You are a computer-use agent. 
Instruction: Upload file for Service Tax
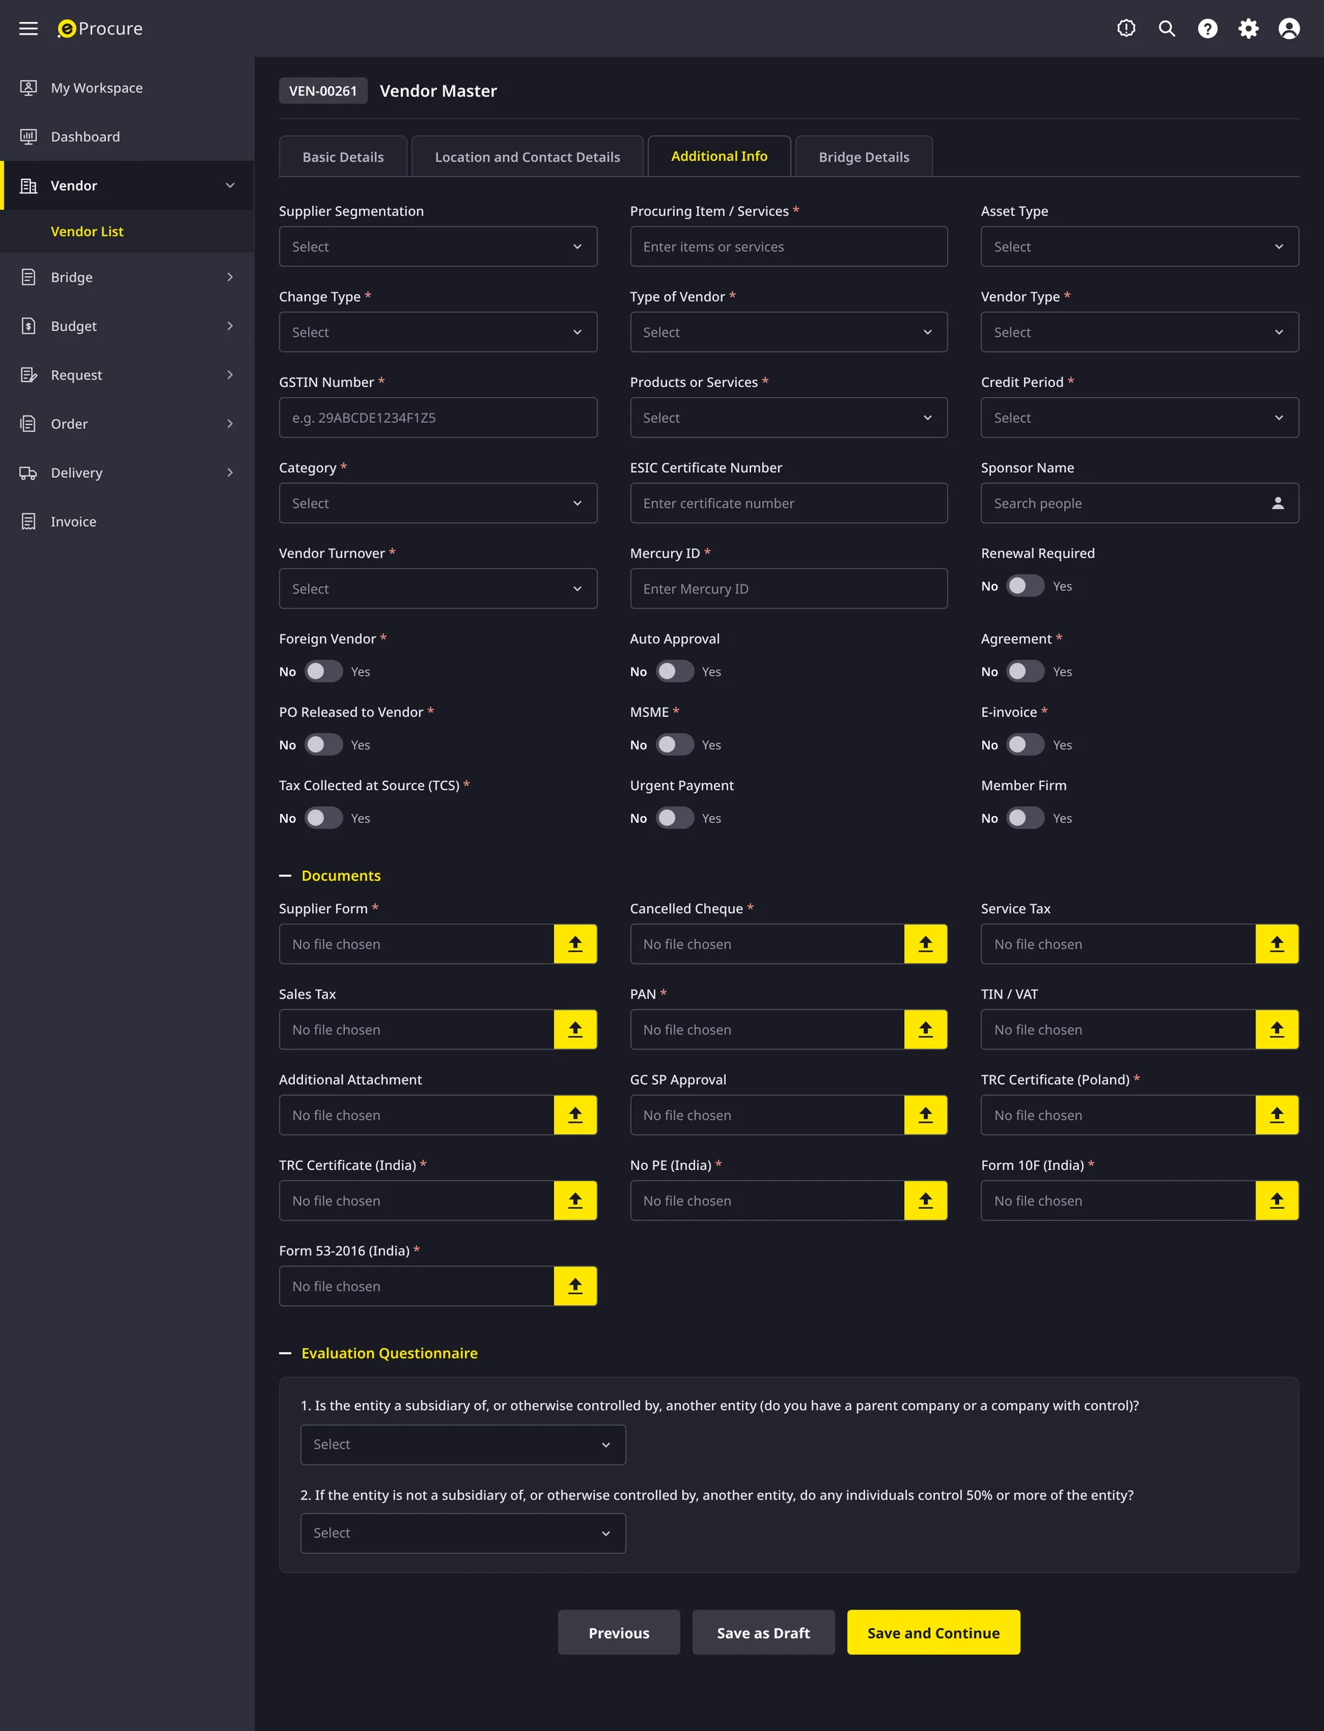pyautogui.click(x=1277, y=944)
